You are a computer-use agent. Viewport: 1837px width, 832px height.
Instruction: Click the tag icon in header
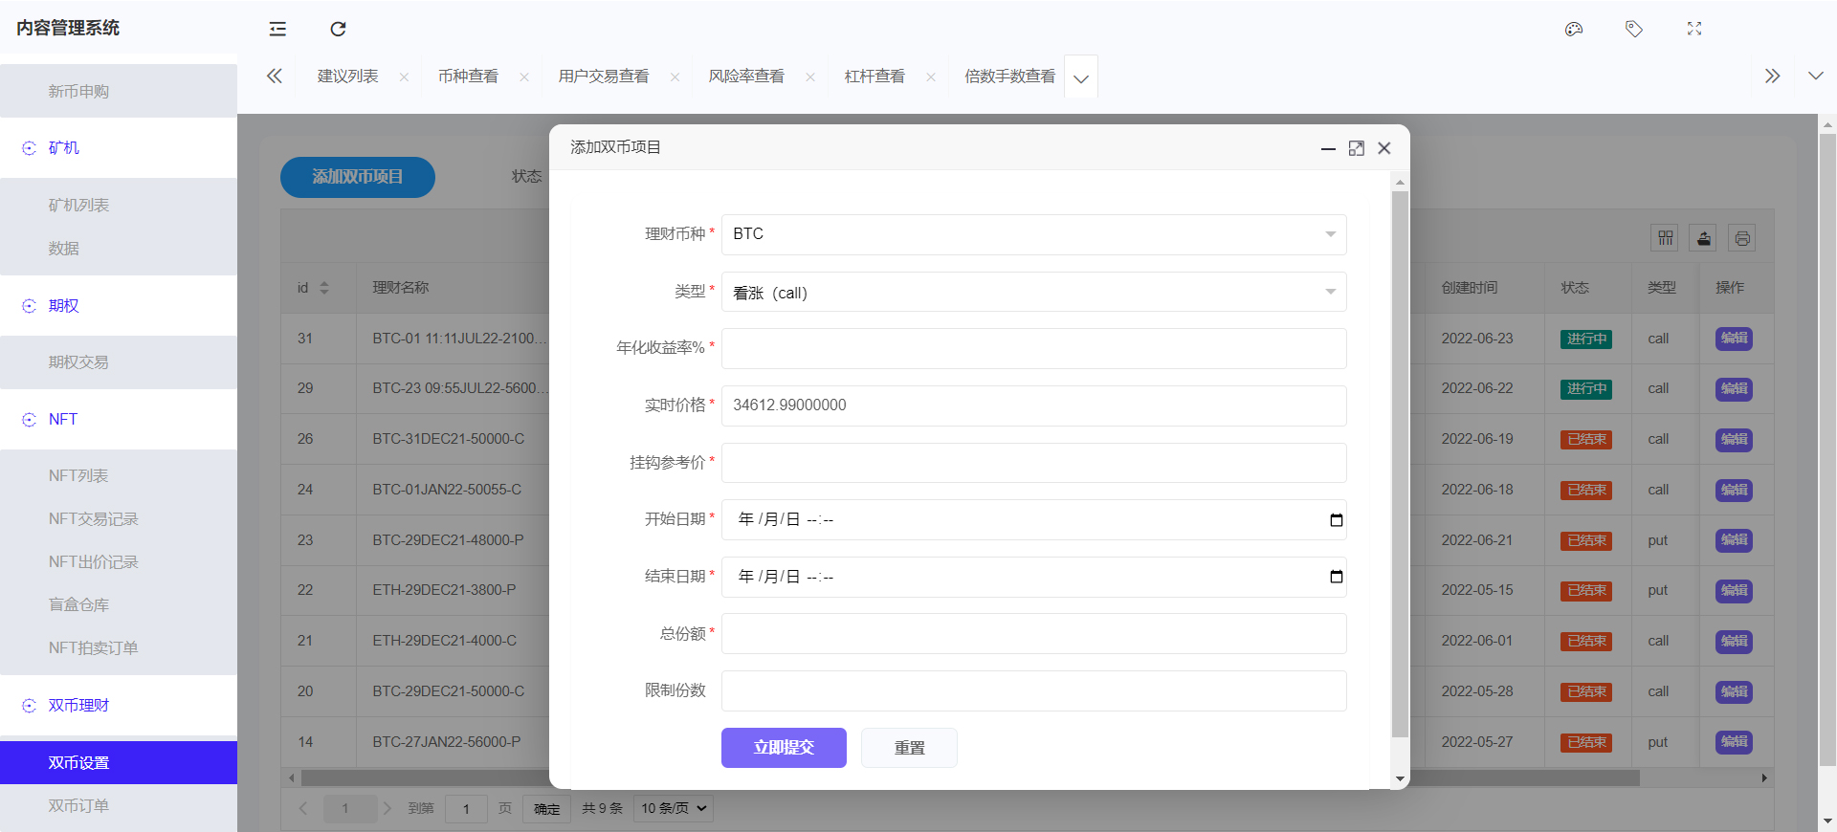pos(1634,29)
